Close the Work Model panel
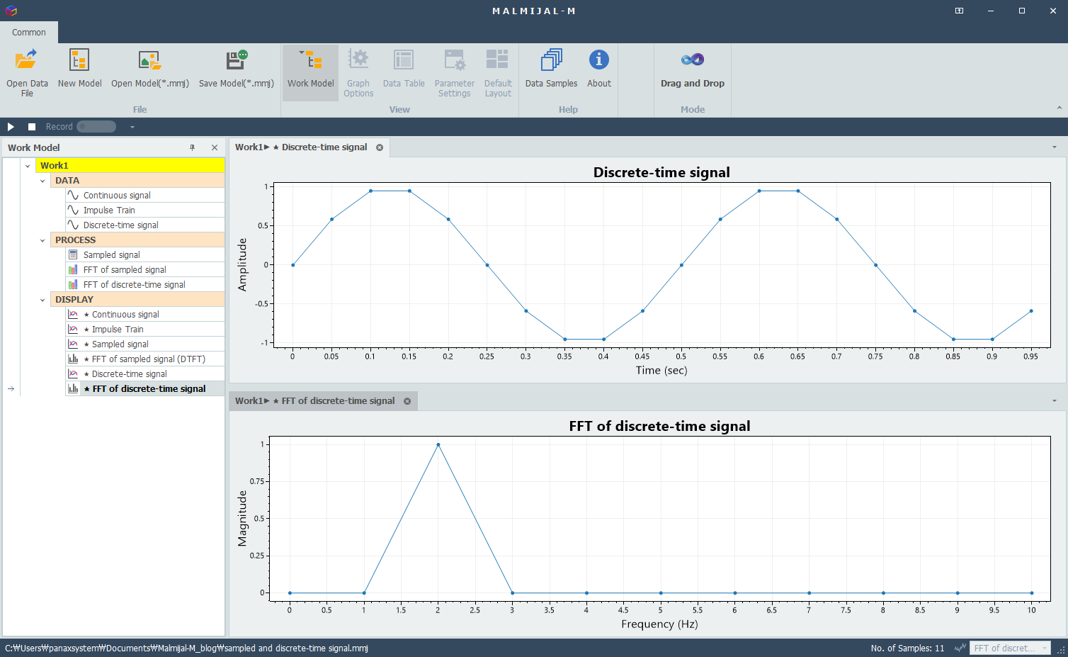The width and height of the screenshot is (1068, 657). [215, 147]
